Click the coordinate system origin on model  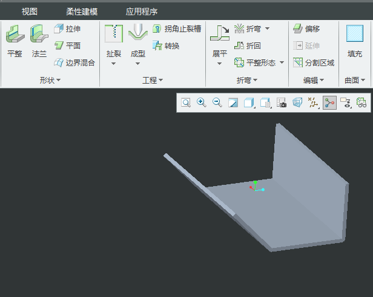coord(256,190)
